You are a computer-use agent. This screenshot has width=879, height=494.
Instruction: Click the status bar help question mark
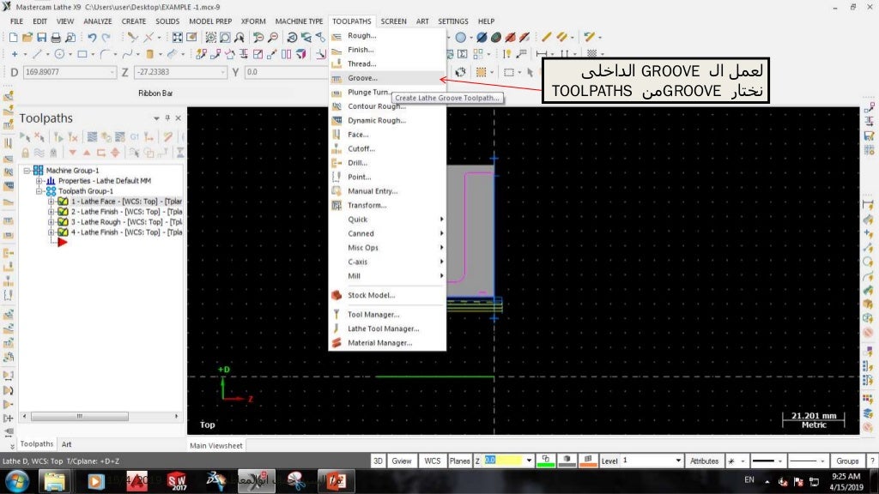872,461
